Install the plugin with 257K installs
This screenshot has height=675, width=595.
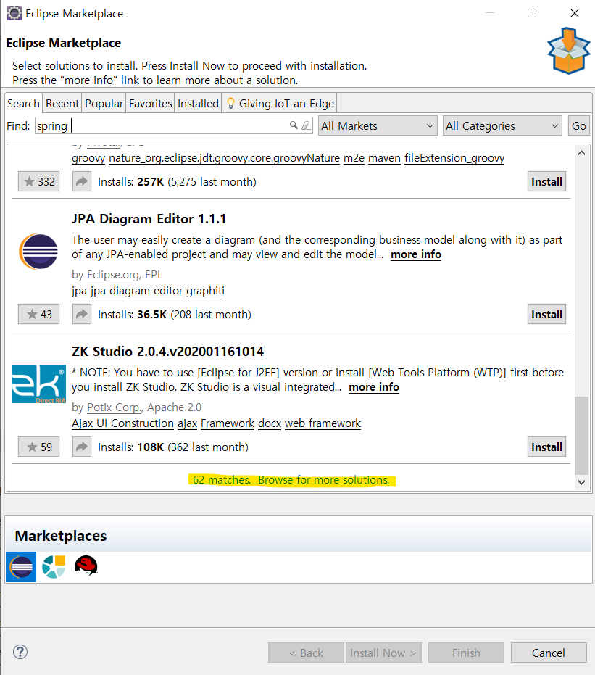pos(547,182)
